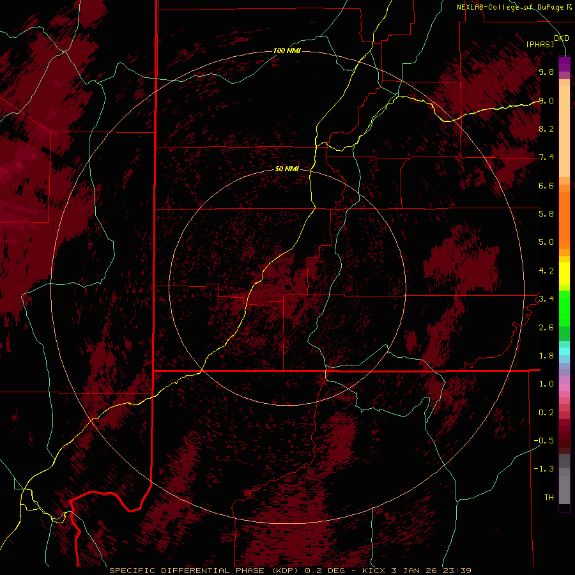Click the 5.0 scale value

(546, 242)
